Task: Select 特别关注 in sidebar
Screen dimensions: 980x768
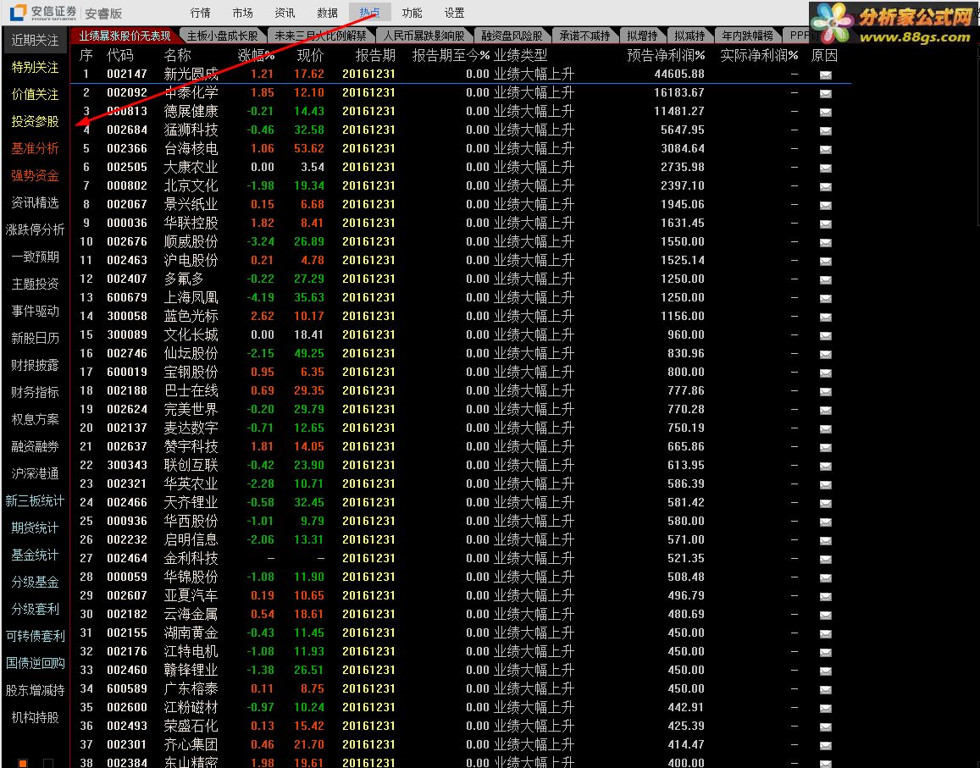Action: 35,68
